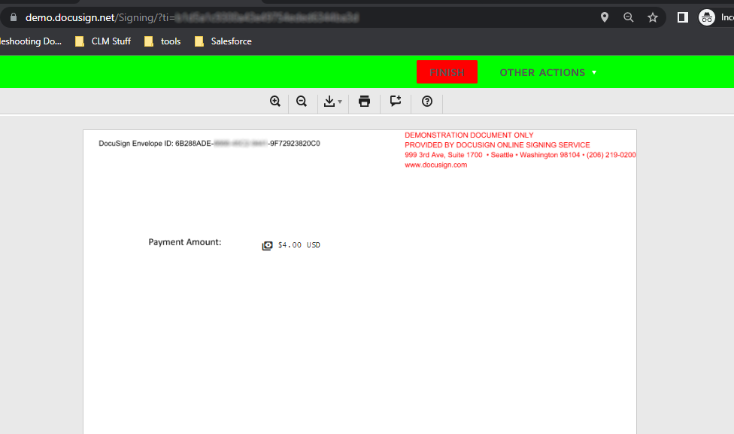Select the zoom in tool
Screen dimensions: 734x434
coord(275,101)
